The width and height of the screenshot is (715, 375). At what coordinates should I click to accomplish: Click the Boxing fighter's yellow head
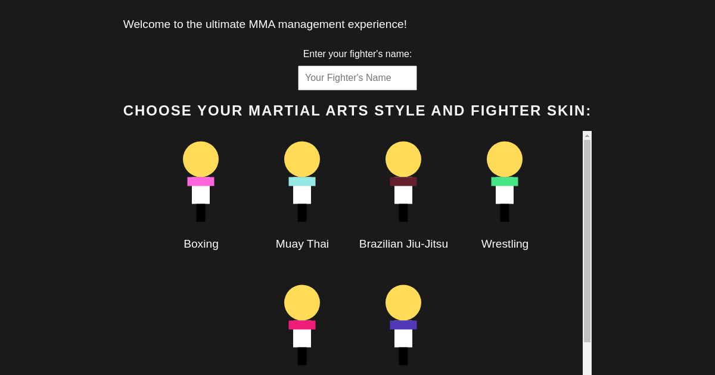point(201,159)
